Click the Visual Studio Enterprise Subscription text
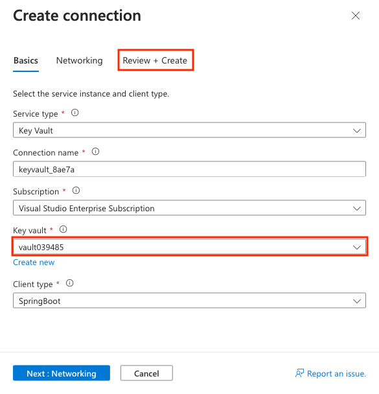Viewport: 379px width, 394px height. pyautogui.click(x=87, y=209)
